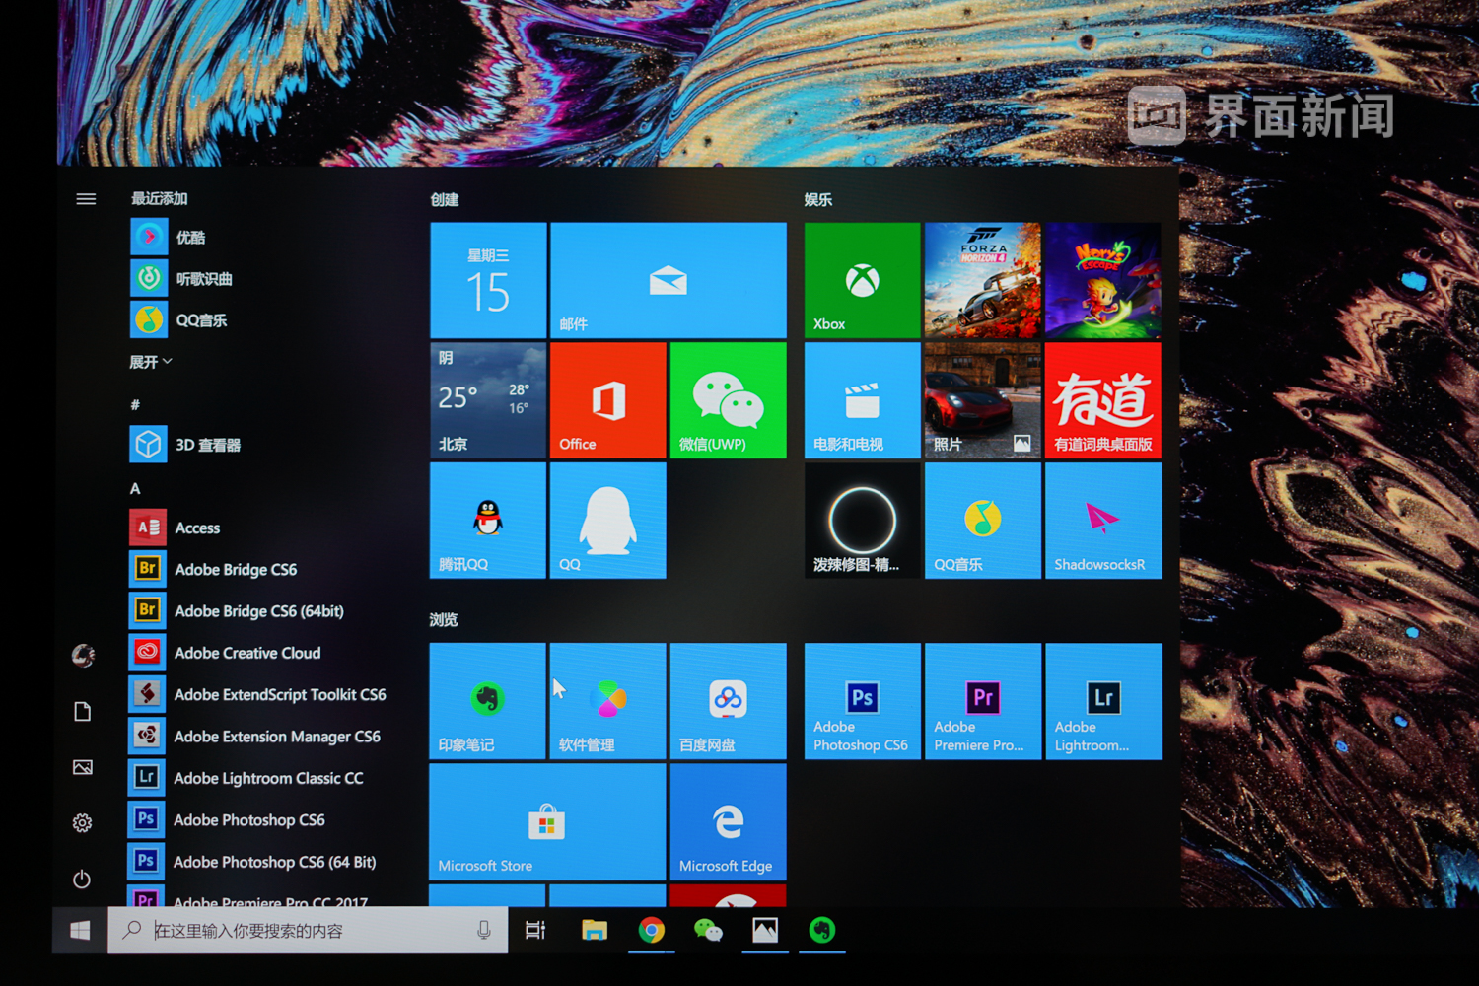
Task: Launch the ShadowsocksR tile
Action: point(1103,521)
